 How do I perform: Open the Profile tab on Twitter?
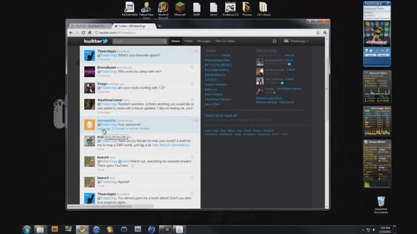pos(188,41)
